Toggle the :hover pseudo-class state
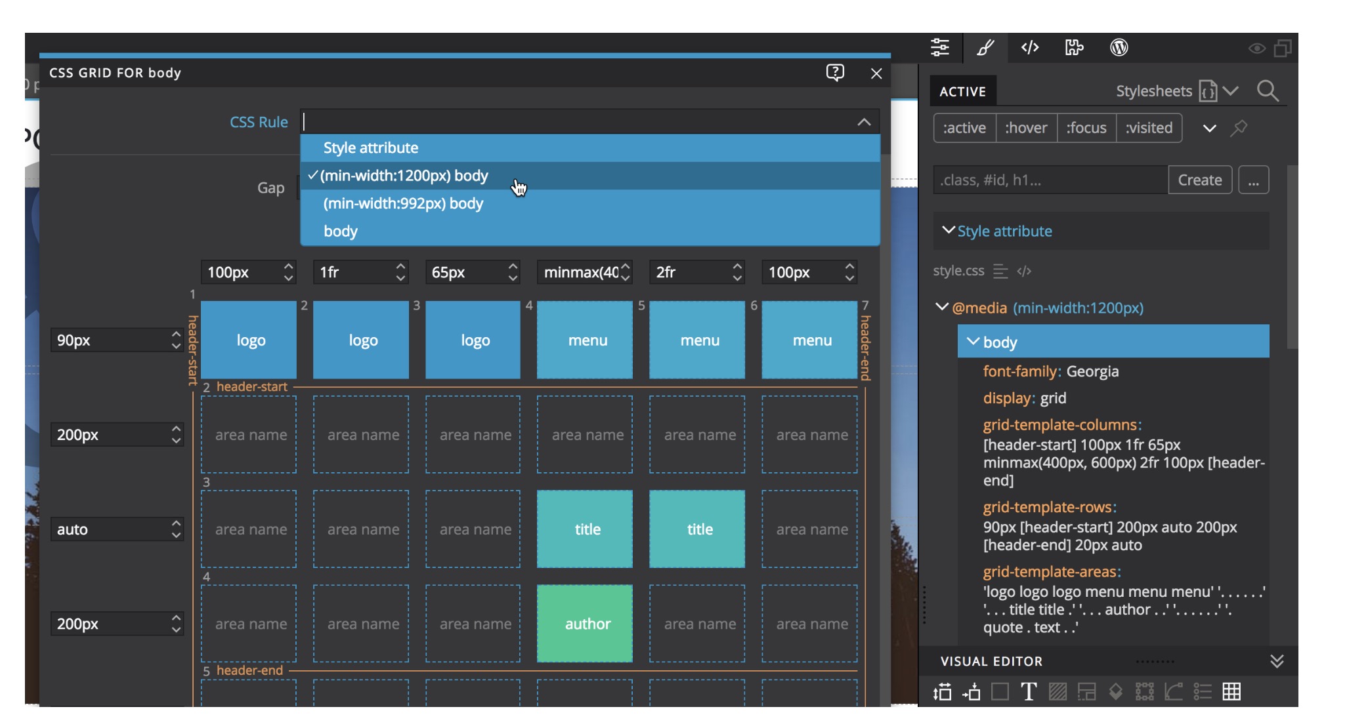Screen dimensions: 1347x728 point(1026,128)
